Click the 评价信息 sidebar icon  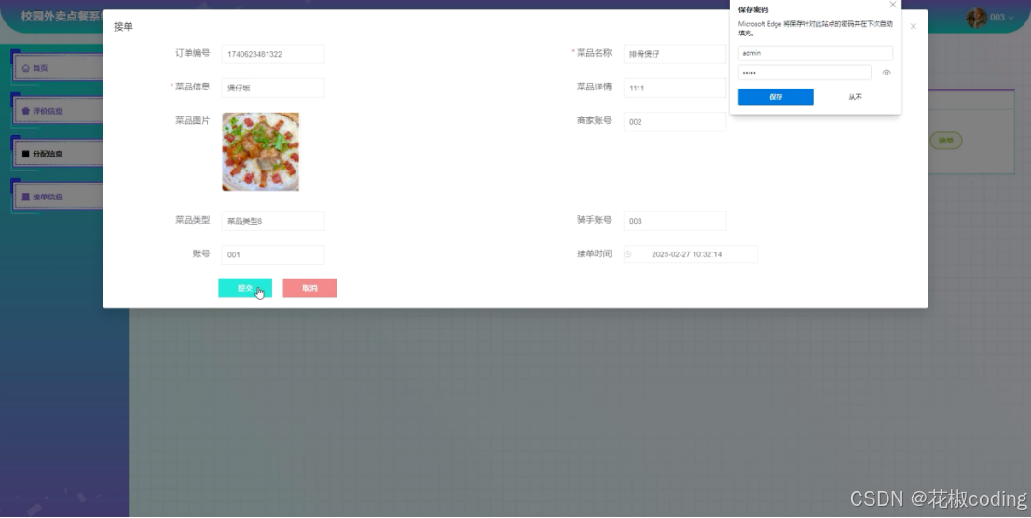[x=26, y=111]
